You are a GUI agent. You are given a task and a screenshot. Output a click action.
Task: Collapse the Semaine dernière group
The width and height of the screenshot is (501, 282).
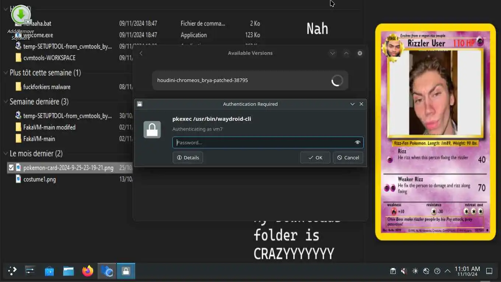click(x=6, y=102)
